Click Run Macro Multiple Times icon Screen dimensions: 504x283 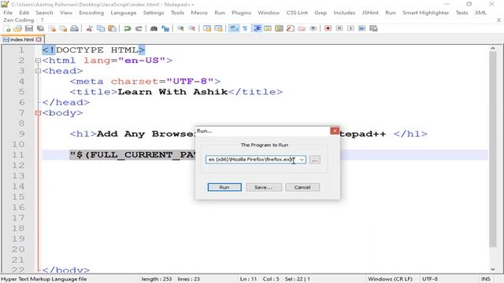(x=362, y=28)
